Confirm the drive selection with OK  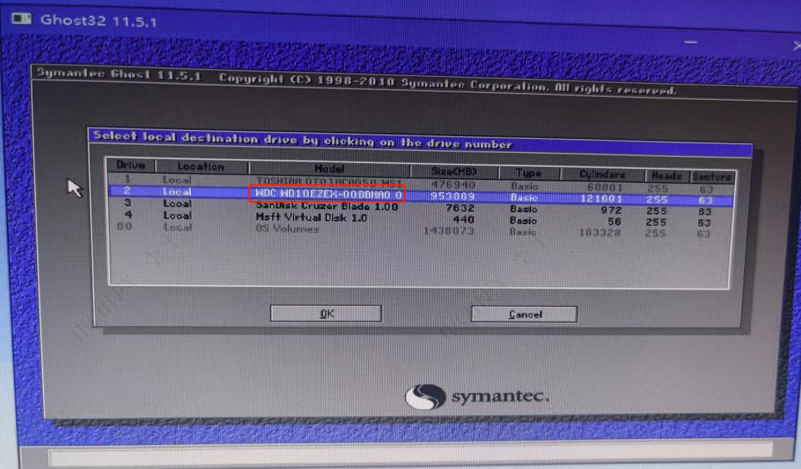coord(326,314)
